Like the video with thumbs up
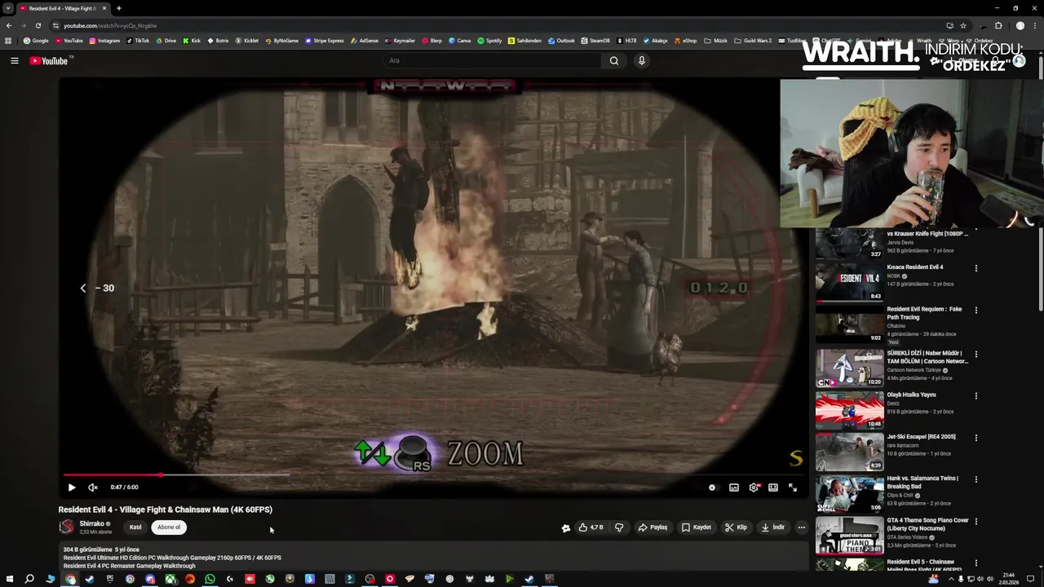This screenshot has height=587, width=1044. [591, 527]
